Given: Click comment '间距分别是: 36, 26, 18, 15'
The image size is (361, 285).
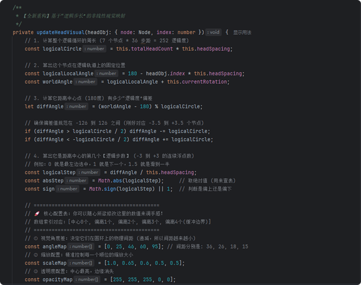Looking at the screenshot, I should (208, 247).
